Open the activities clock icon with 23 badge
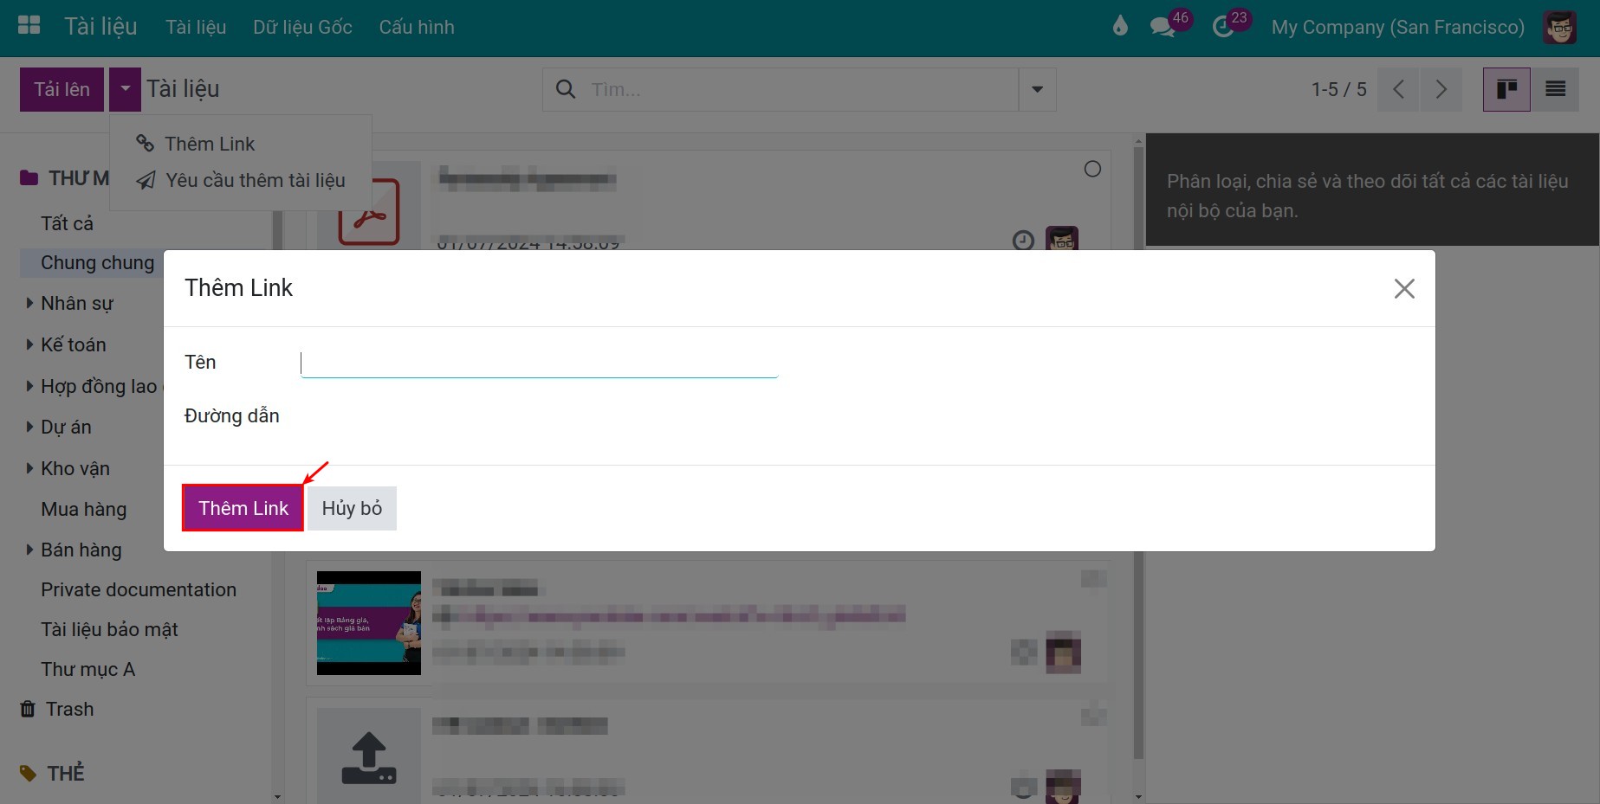The image size is (1600, 804). tap(1223, 27)
